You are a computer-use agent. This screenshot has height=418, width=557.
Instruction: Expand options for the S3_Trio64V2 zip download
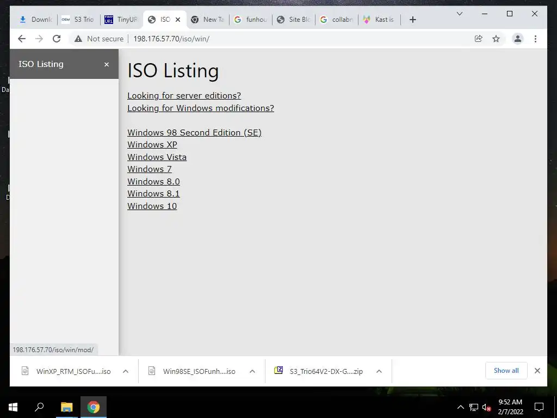(379, 371)
